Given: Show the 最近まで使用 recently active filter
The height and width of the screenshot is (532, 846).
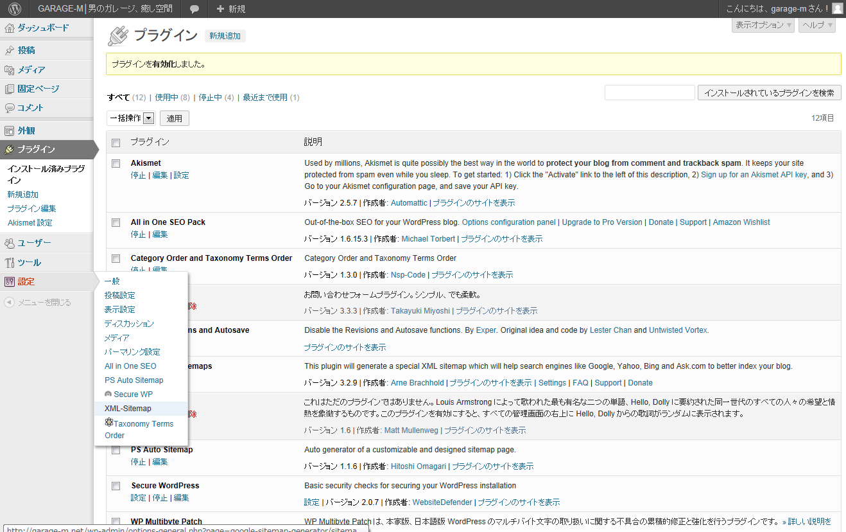Looking at the screenshot, I should coord(265,98).
